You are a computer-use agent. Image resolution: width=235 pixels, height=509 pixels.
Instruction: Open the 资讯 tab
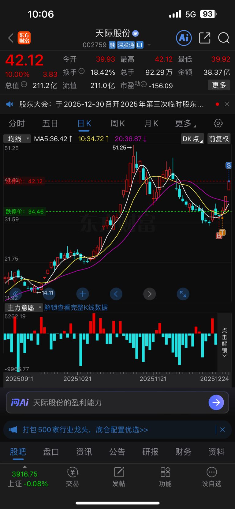tap(84, 452)
